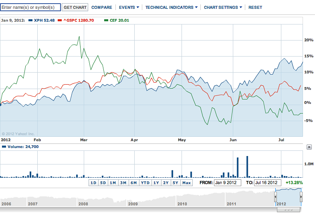315x213 pixels.
Task: Click the GET CHART button
Action: click(x=75, y=7)
